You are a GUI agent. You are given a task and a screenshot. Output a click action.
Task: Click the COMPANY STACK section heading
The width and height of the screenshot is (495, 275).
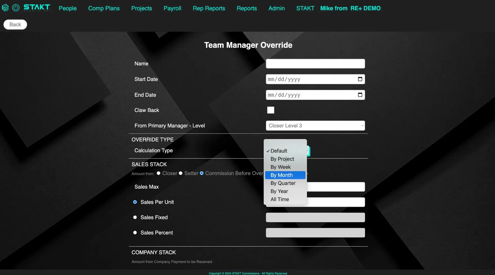(x=154, y=252)
